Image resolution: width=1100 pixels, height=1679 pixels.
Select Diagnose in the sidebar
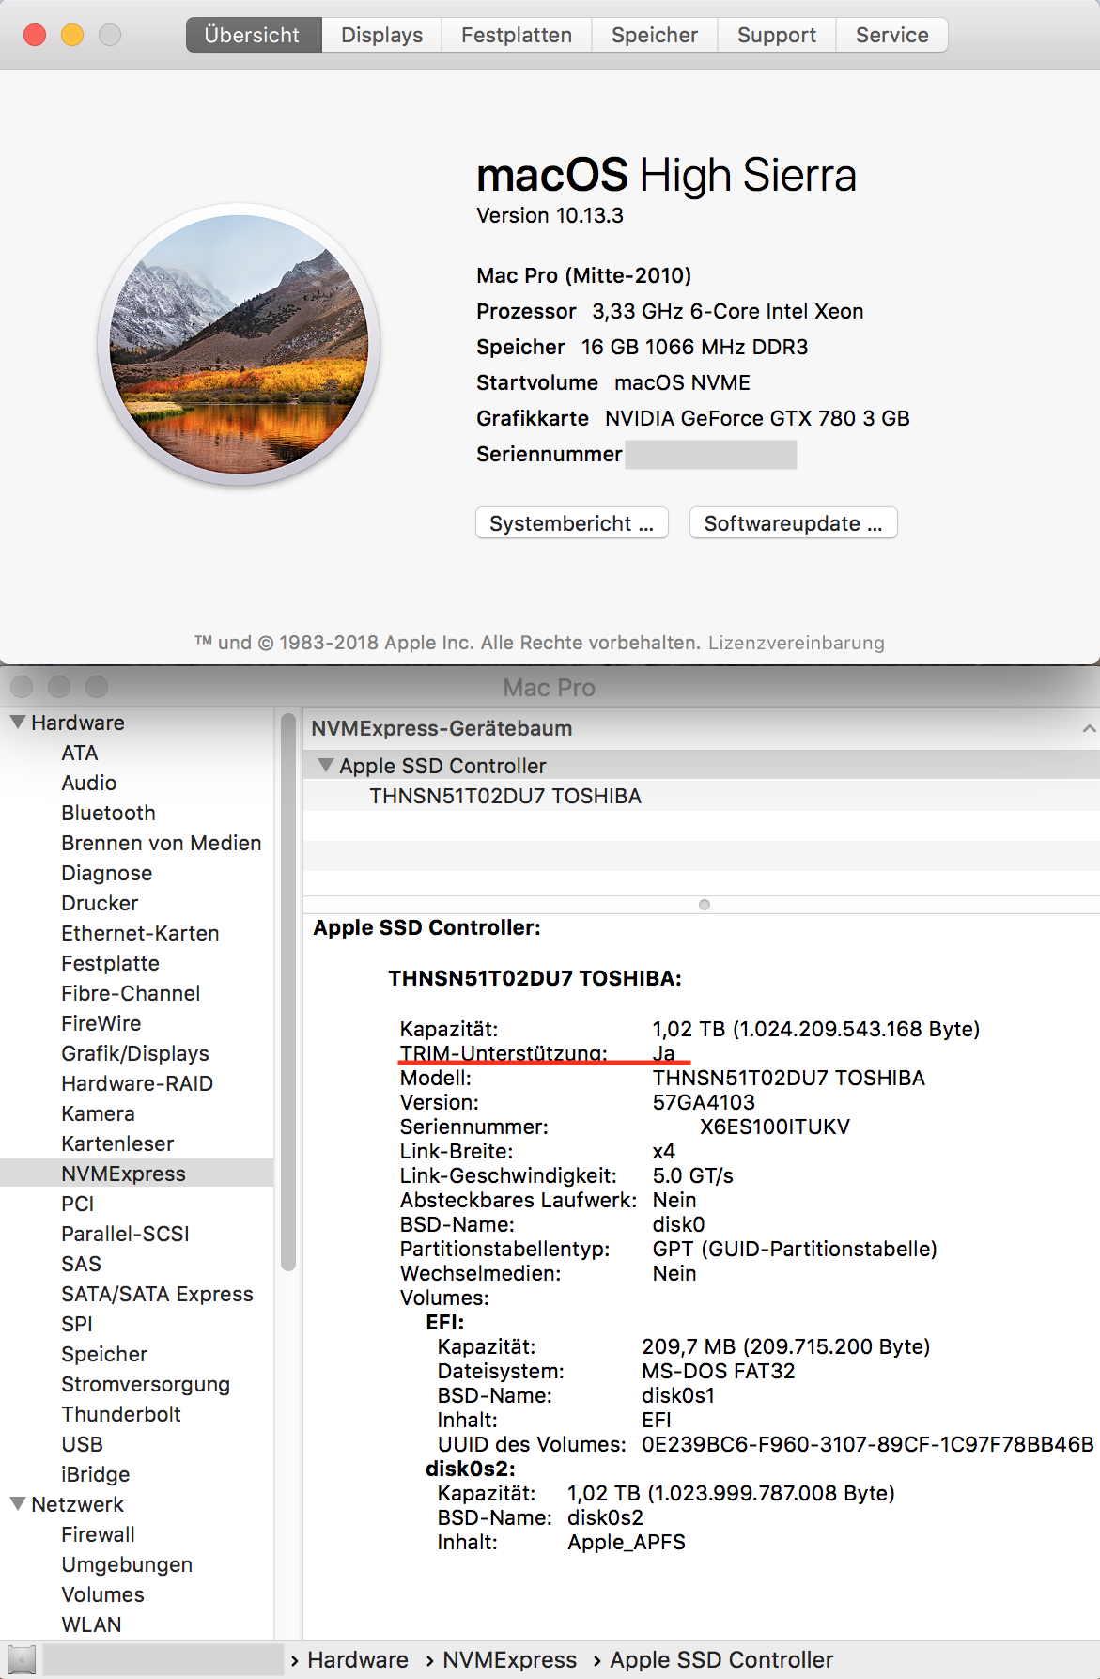107,873
